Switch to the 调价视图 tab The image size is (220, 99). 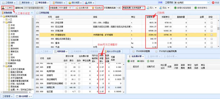(x=75, y=2)
